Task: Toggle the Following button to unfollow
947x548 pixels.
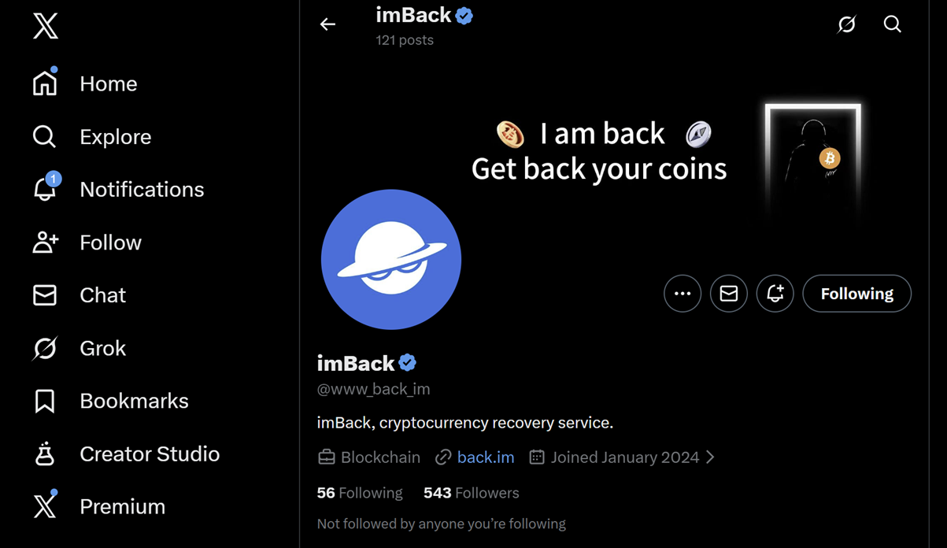Action: click(856, 294)
